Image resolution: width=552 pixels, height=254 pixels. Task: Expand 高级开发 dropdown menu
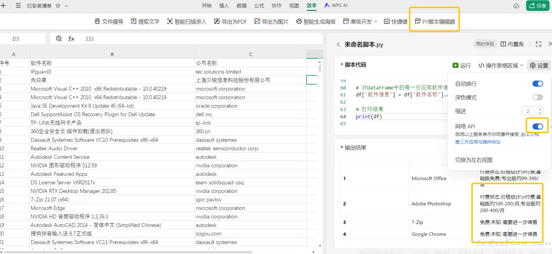(360, 22)
